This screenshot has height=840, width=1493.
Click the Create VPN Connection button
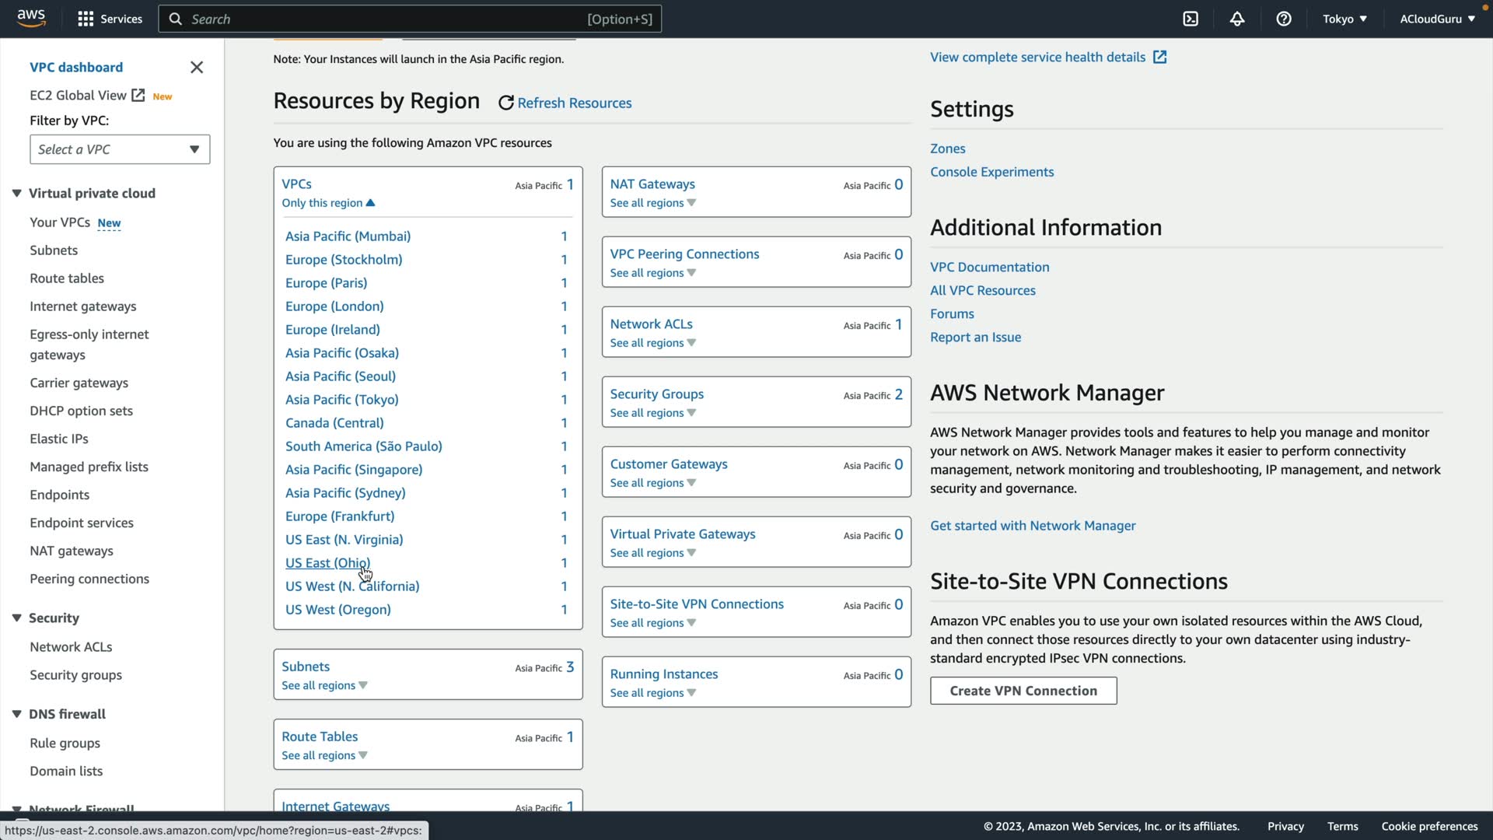click(1023, 691)
